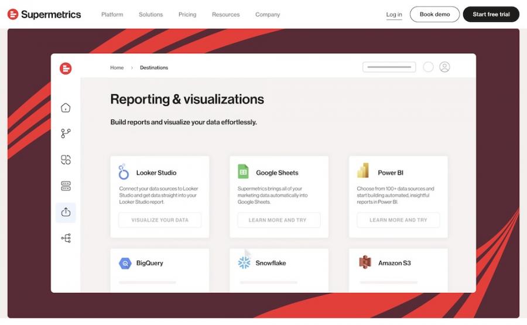Viewport: 527px width, 325px height.
Task: Click the Book demo button
Action: (x=434, y=15)
